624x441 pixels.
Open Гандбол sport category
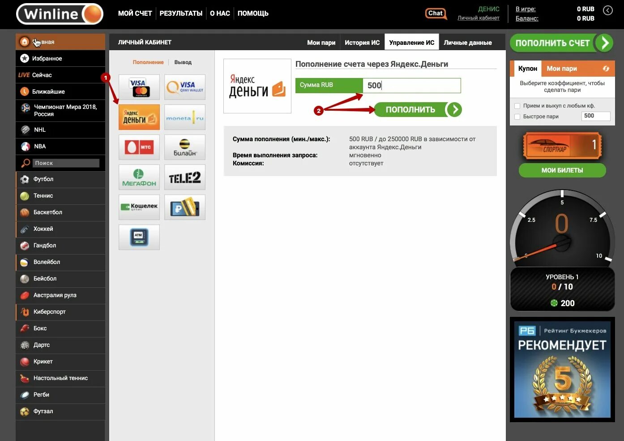coord(60,245)
